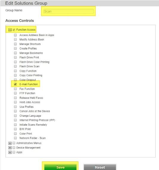
Task: Expand the Apps tree node
Action: (10, 152)
